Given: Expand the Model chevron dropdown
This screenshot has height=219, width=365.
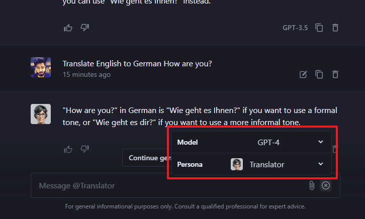Looking at the screenshot, I should tap(321, 142).
